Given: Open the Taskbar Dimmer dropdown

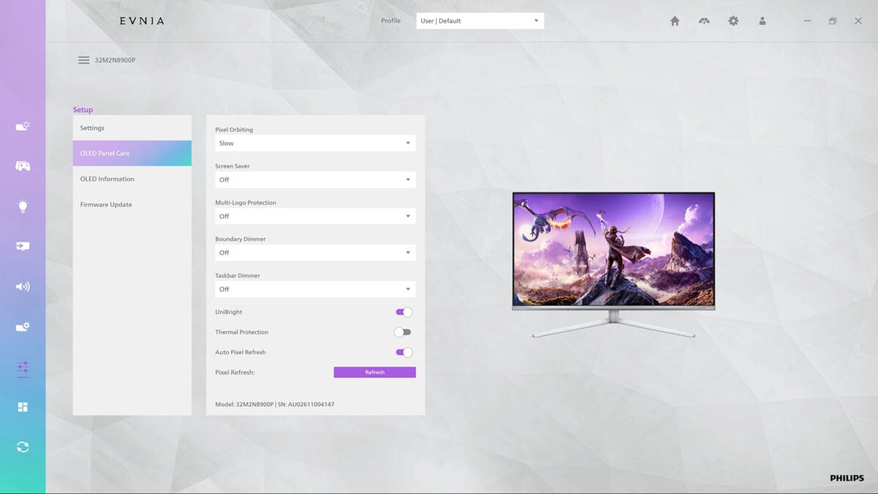Looking at the screenshot, I should coord(315,289).
